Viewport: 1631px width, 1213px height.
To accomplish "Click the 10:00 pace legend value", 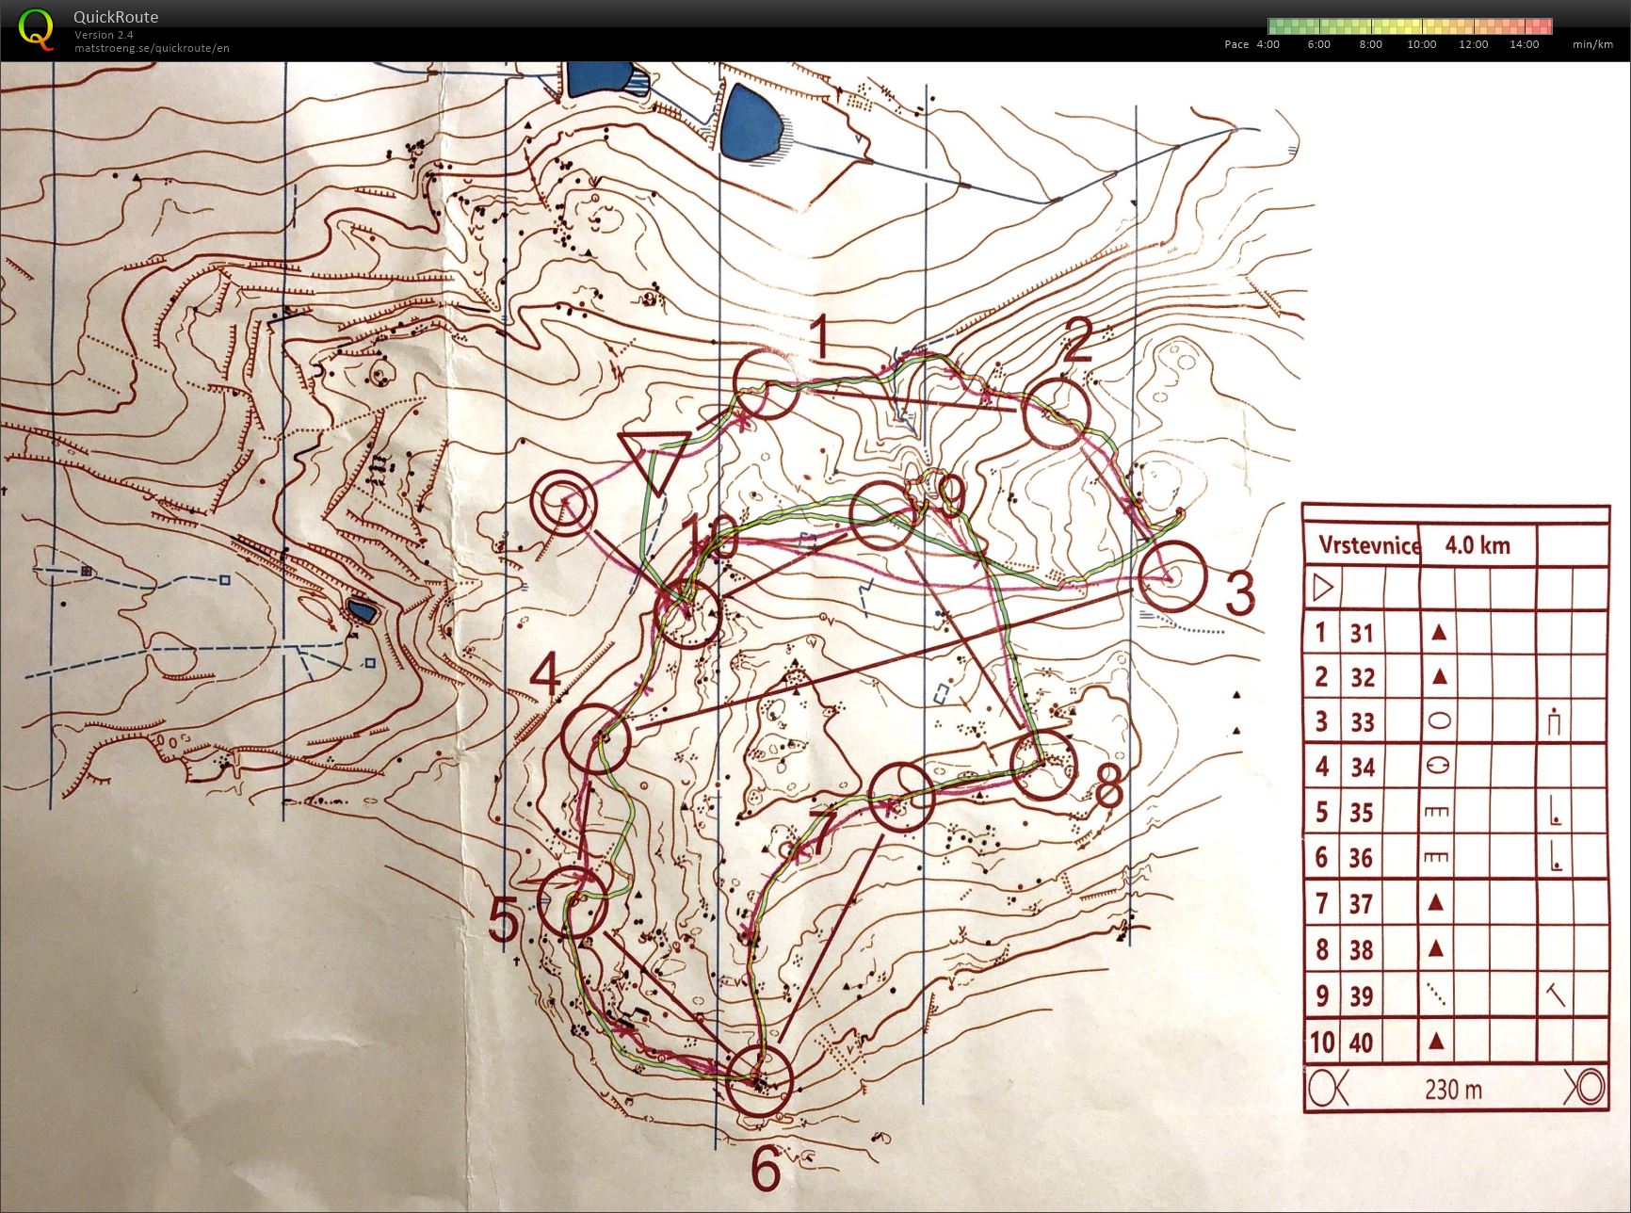I will (x=1422, y=44).
